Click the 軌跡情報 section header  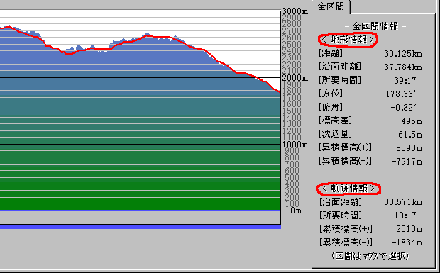(348, 189)
